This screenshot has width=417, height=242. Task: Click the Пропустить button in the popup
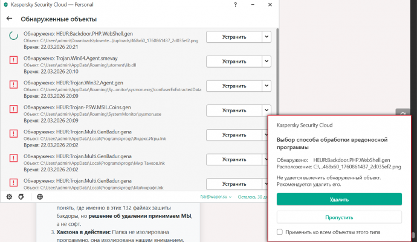[x=339, y=217]
